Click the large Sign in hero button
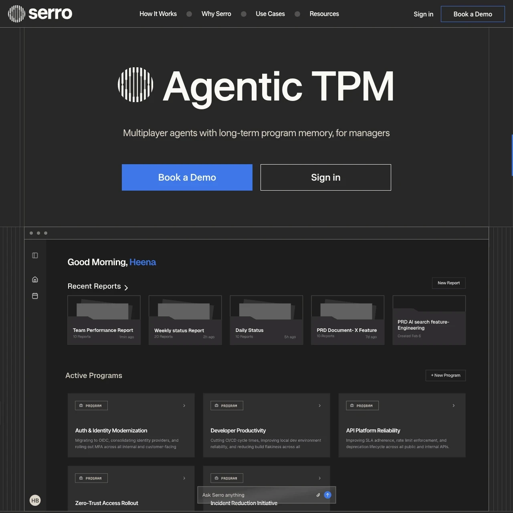Viewport: 513px width, 513px height. pos(326,177)
